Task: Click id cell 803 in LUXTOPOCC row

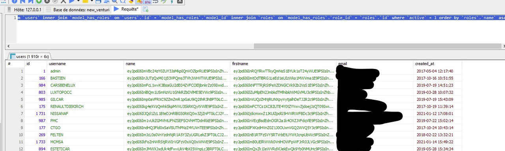Action: pyautogui.click(x=36, y=92)
